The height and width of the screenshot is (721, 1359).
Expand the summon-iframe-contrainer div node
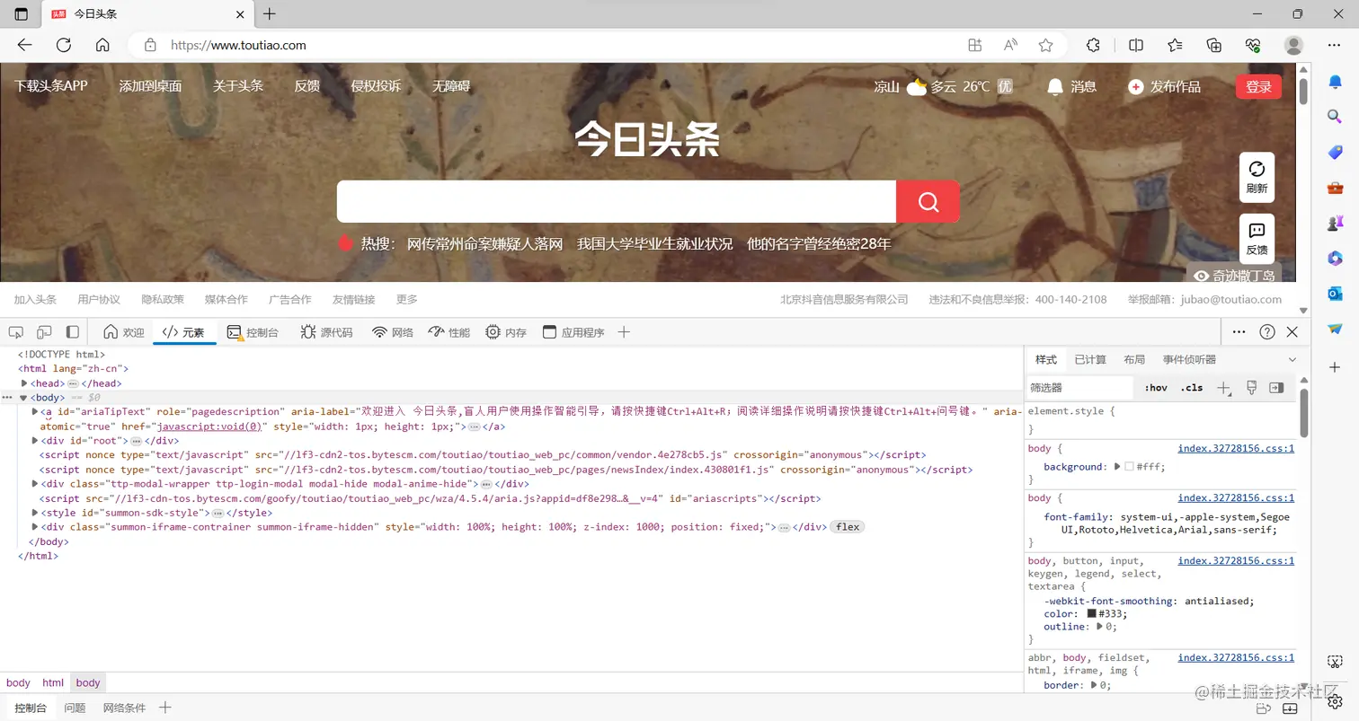35,527
